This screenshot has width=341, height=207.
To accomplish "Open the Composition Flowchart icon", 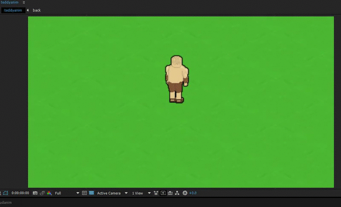I will tap(177, 193).
